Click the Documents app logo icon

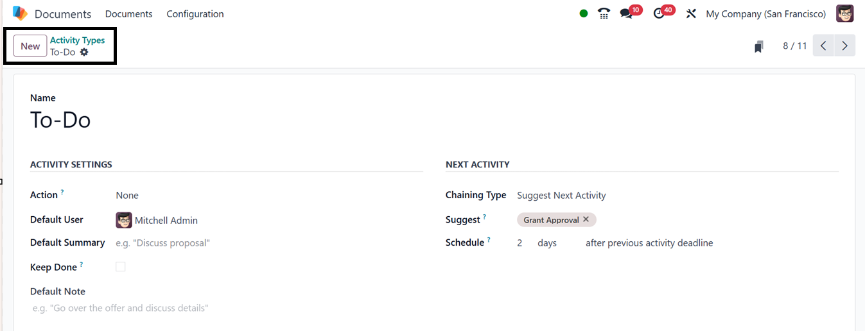[x=20, y=13]
